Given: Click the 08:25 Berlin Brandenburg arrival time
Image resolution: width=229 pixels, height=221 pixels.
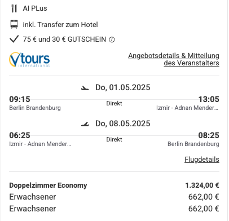Looking at the screenshot, I should [209, 135].
